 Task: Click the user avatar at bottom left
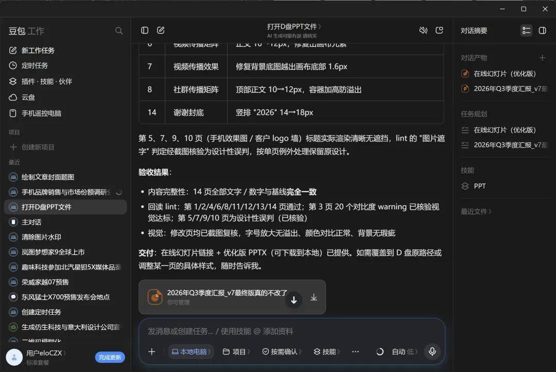(14, 357)
